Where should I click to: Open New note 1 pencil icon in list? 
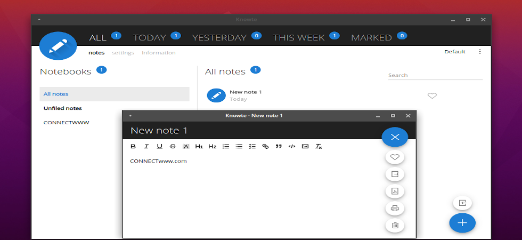(x=216, y=95)
